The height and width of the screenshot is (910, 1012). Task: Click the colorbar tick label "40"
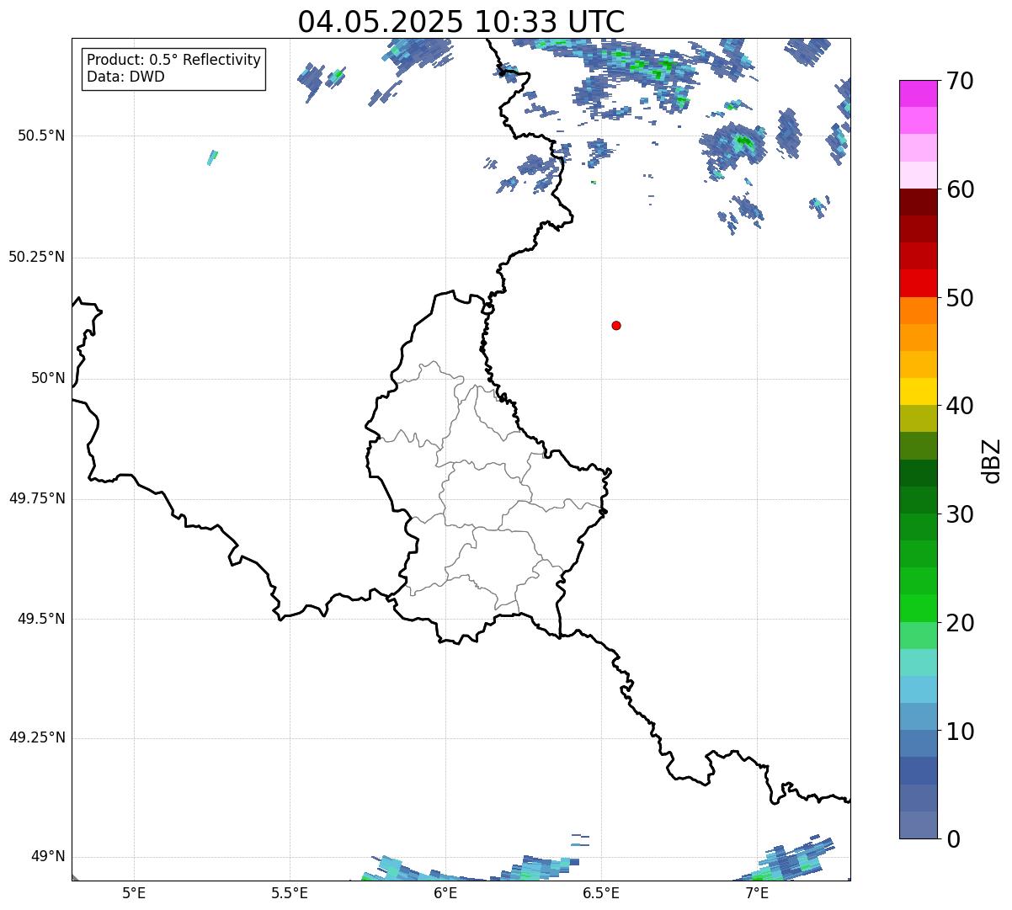[x=960, y=406]
